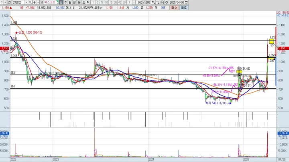Click the stock name 위즈코프
The height and width of the screenshot is (162, 289).
[50, 2]
